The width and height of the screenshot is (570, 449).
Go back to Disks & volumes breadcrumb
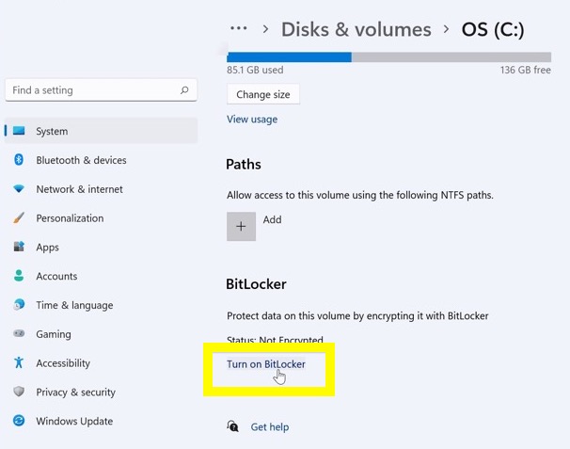pyautogui.click(x=356, y=29)
